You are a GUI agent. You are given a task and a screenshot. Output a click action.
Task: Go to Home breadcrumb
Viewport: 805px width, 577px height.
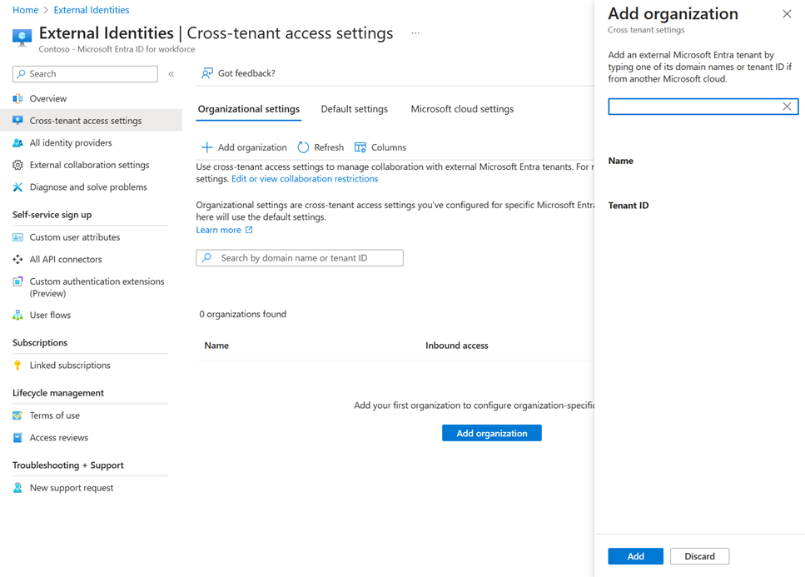[25, 10]
